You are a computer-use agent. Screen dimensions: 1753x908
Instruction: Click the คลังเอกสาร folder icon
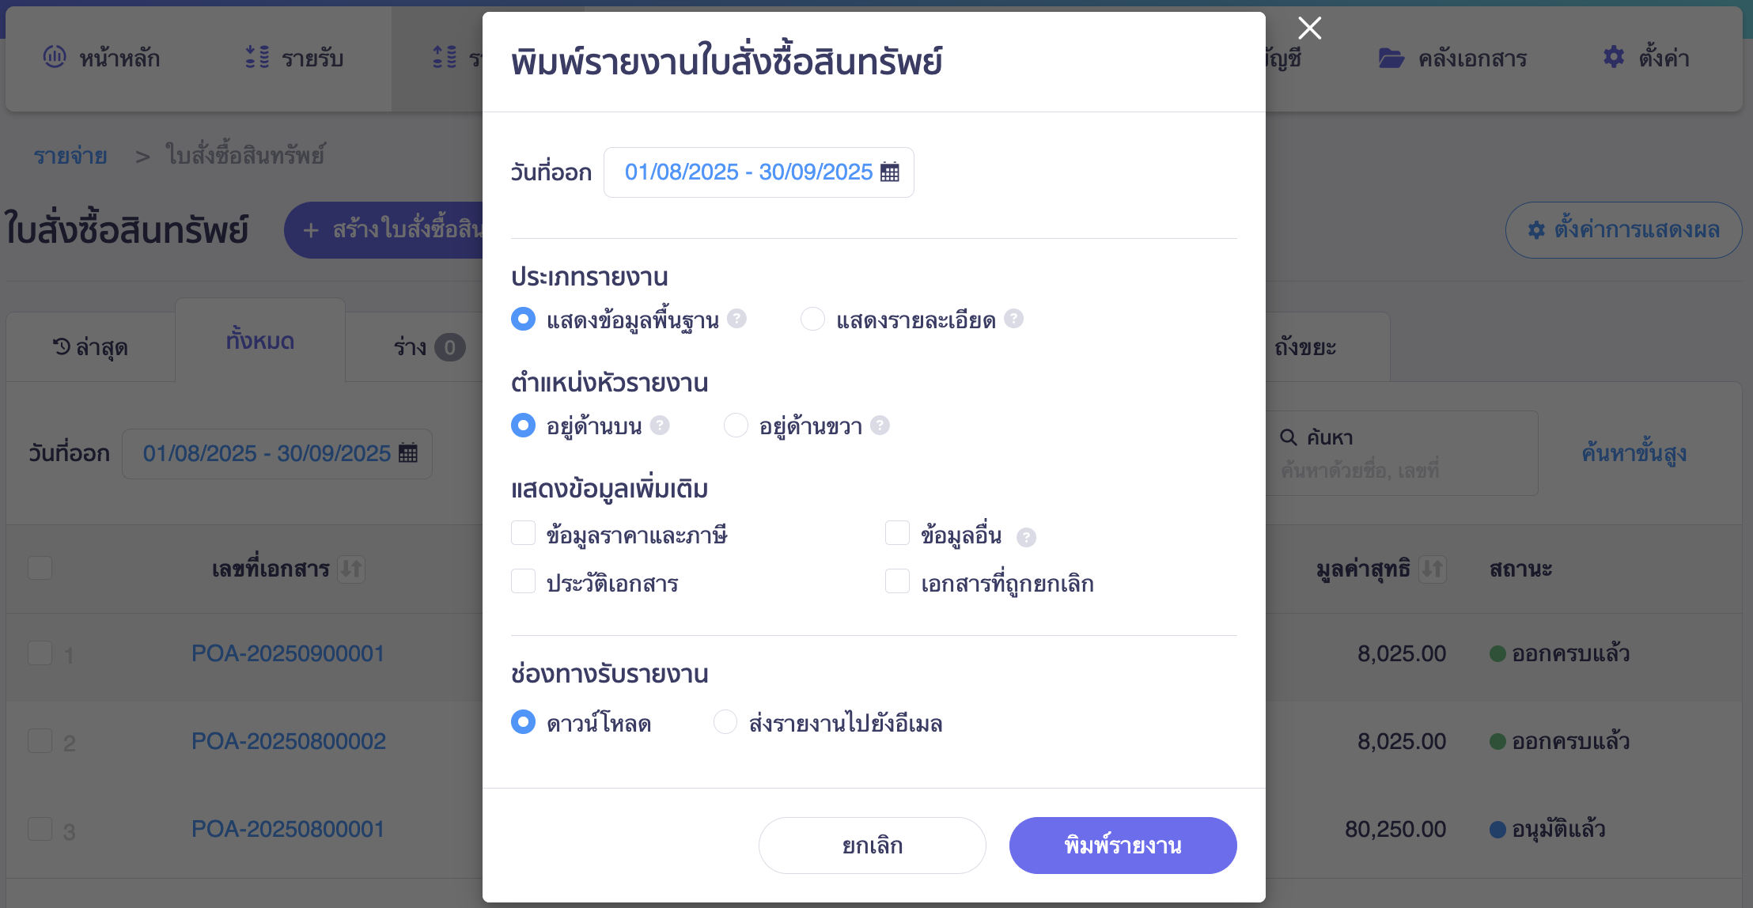(x=1391, y=57)
